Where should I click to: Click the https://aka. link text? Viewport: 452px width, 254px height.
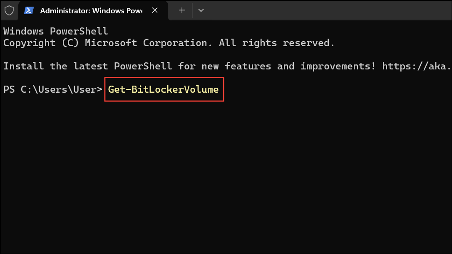click(x=417, y=66)
